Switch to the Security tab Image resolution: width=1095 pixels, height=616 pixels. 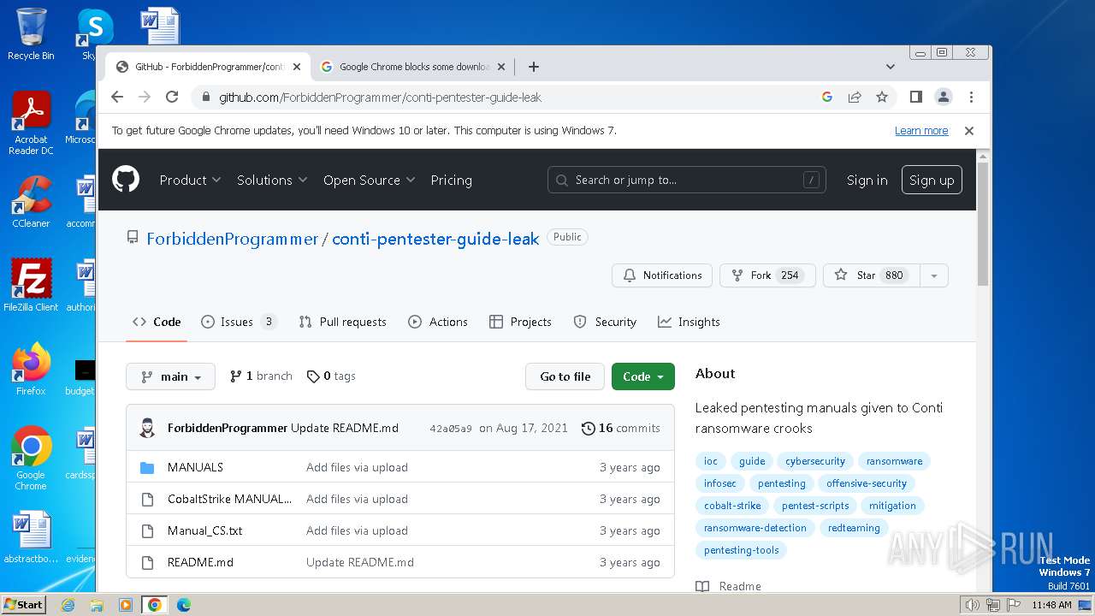(x=605, y=322)
